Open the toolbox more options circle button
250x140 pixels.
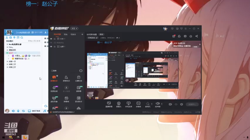pyautogui.click(x=81, y=71)
